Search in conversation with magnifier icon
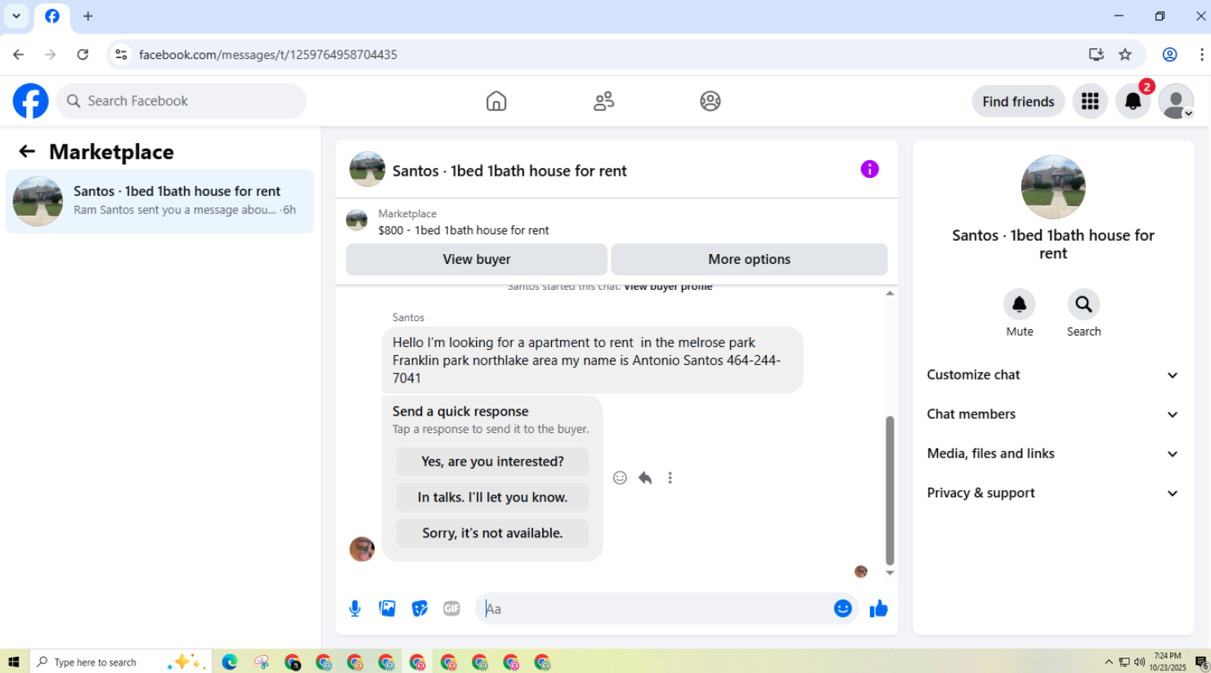Screen dimensions: 1211x673 1083,305
